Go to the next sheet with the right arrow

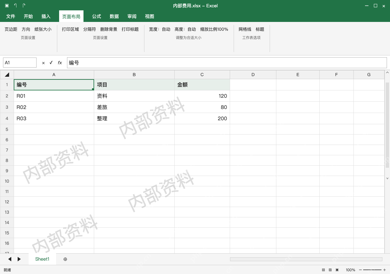pos(19,259)
